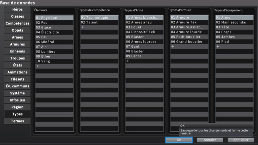This screenshot has width=258, height=145.
Task: Select armor type 06 Grand bouclier
Action: pyautogui.click(x=189, y=42)
